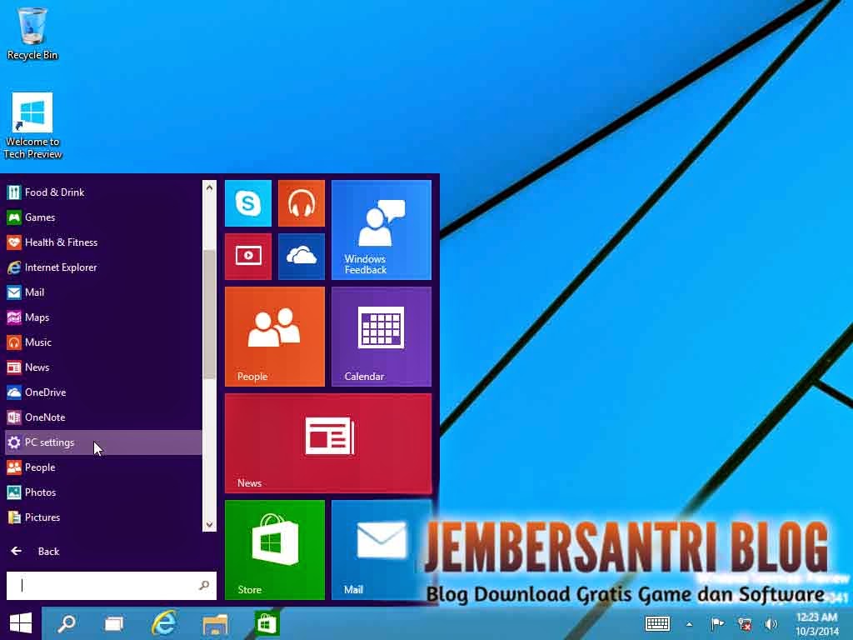Launch the Store tile

275,550
